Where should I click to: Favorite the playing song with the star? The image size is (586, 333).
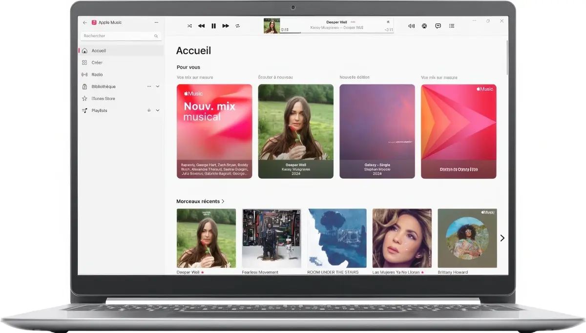coord(388,22)
